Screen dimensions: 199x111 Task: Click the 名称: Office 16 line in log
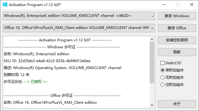pos(50,103)
